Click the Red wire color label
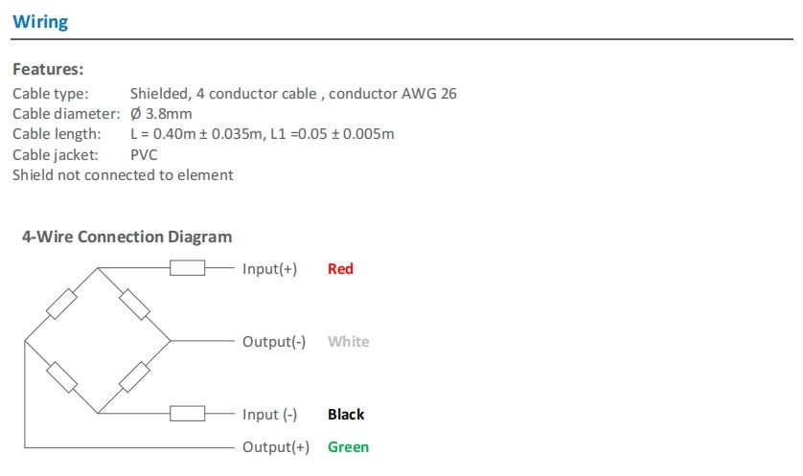Viewport: 803px width, 476px height. click(x=340, y=269)
